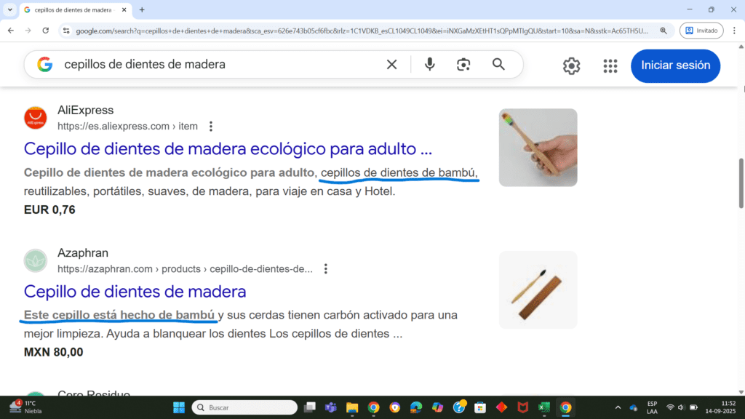
Task: Clear the search query with the X
Action: pos(391,65)
